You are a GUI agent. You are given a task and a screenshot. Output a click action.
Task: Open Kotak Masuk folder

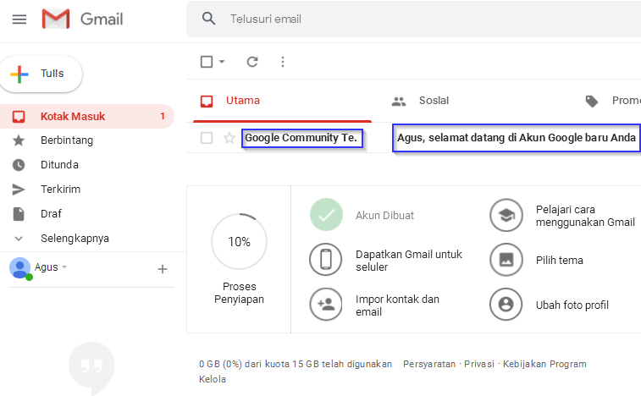(86, 117)
